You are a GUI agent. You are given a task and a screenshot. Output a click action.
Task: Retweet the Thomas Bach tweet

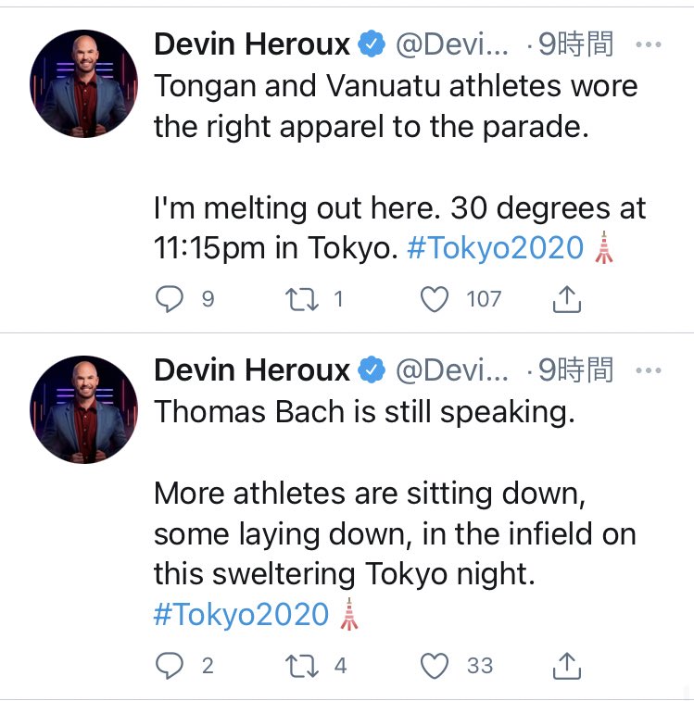[302, 666]
